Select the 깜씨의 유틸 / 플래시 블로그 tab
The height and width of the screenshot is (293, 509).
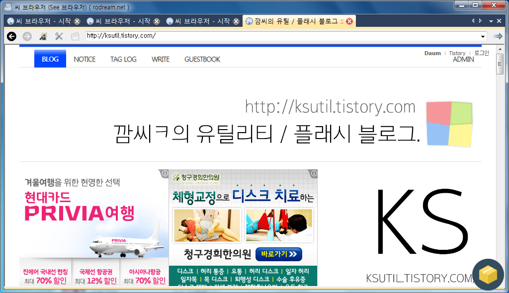(299, 21)
